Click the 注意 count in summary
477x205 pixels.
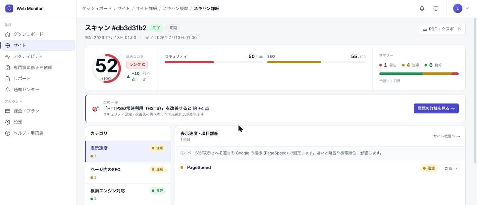pyautogui.click(x=410, y=65)
